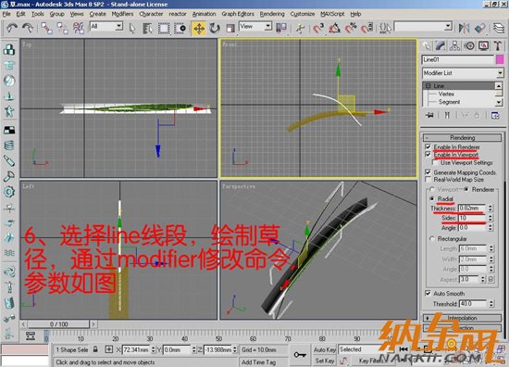Select the Select and Link tool
Screen dimensions: 509x367
46,28
